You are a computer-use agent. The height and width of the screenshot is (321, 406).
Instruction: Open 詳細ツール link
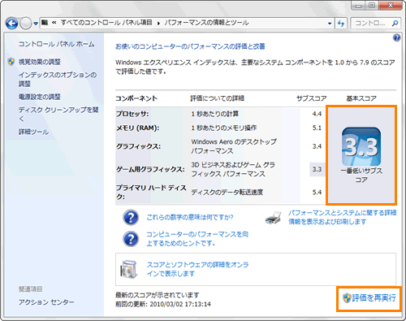[33, 132]
